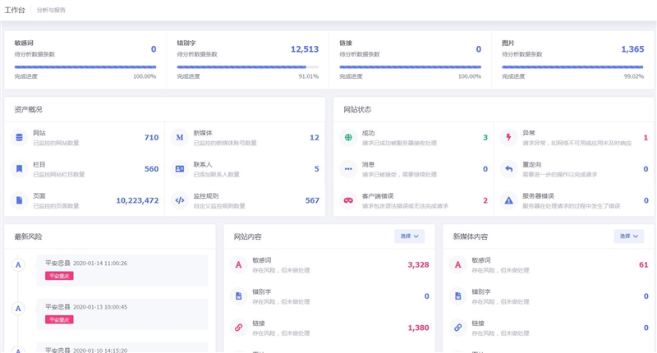
Task: Click the 平安重庆 tag under the 2020-01-14 risk entry
Action: (x=59, y=276)
